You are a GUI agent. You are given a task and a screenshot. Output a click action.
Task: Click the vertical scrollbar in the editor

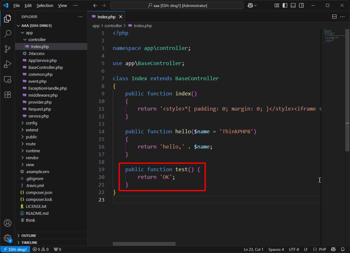tap(347, 90)
